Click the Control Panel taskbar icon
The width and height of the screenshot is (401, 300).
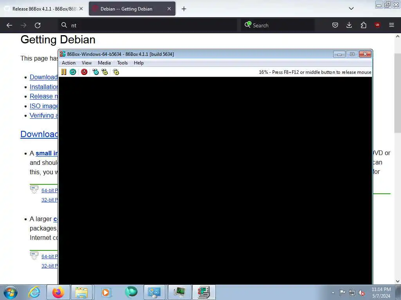(x=154, y=292)
